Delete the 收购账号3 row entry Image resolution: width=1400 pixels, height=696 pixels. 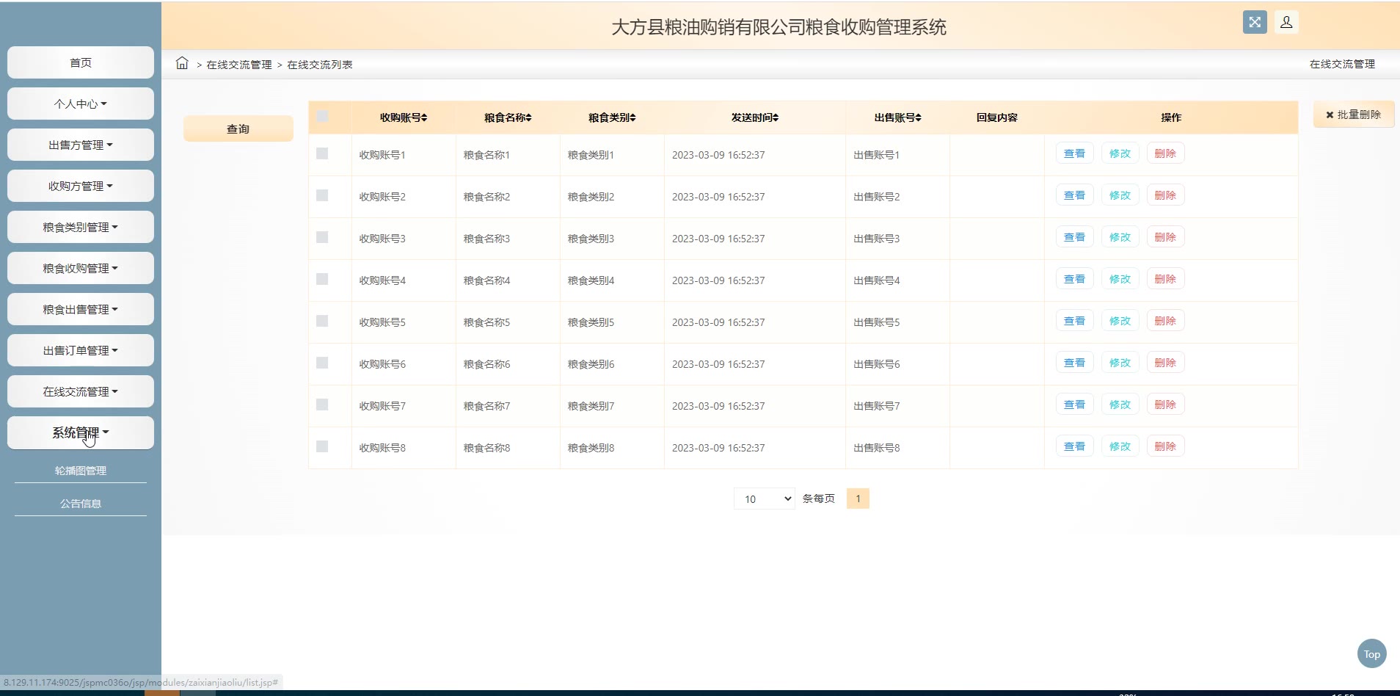[x=1164, y=237]
